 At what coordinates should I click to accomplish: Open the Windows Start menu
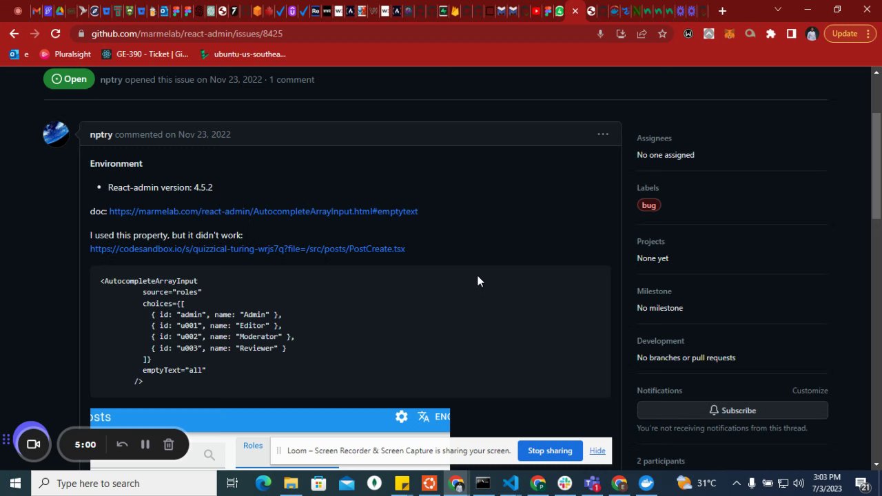tap(15, 484)
